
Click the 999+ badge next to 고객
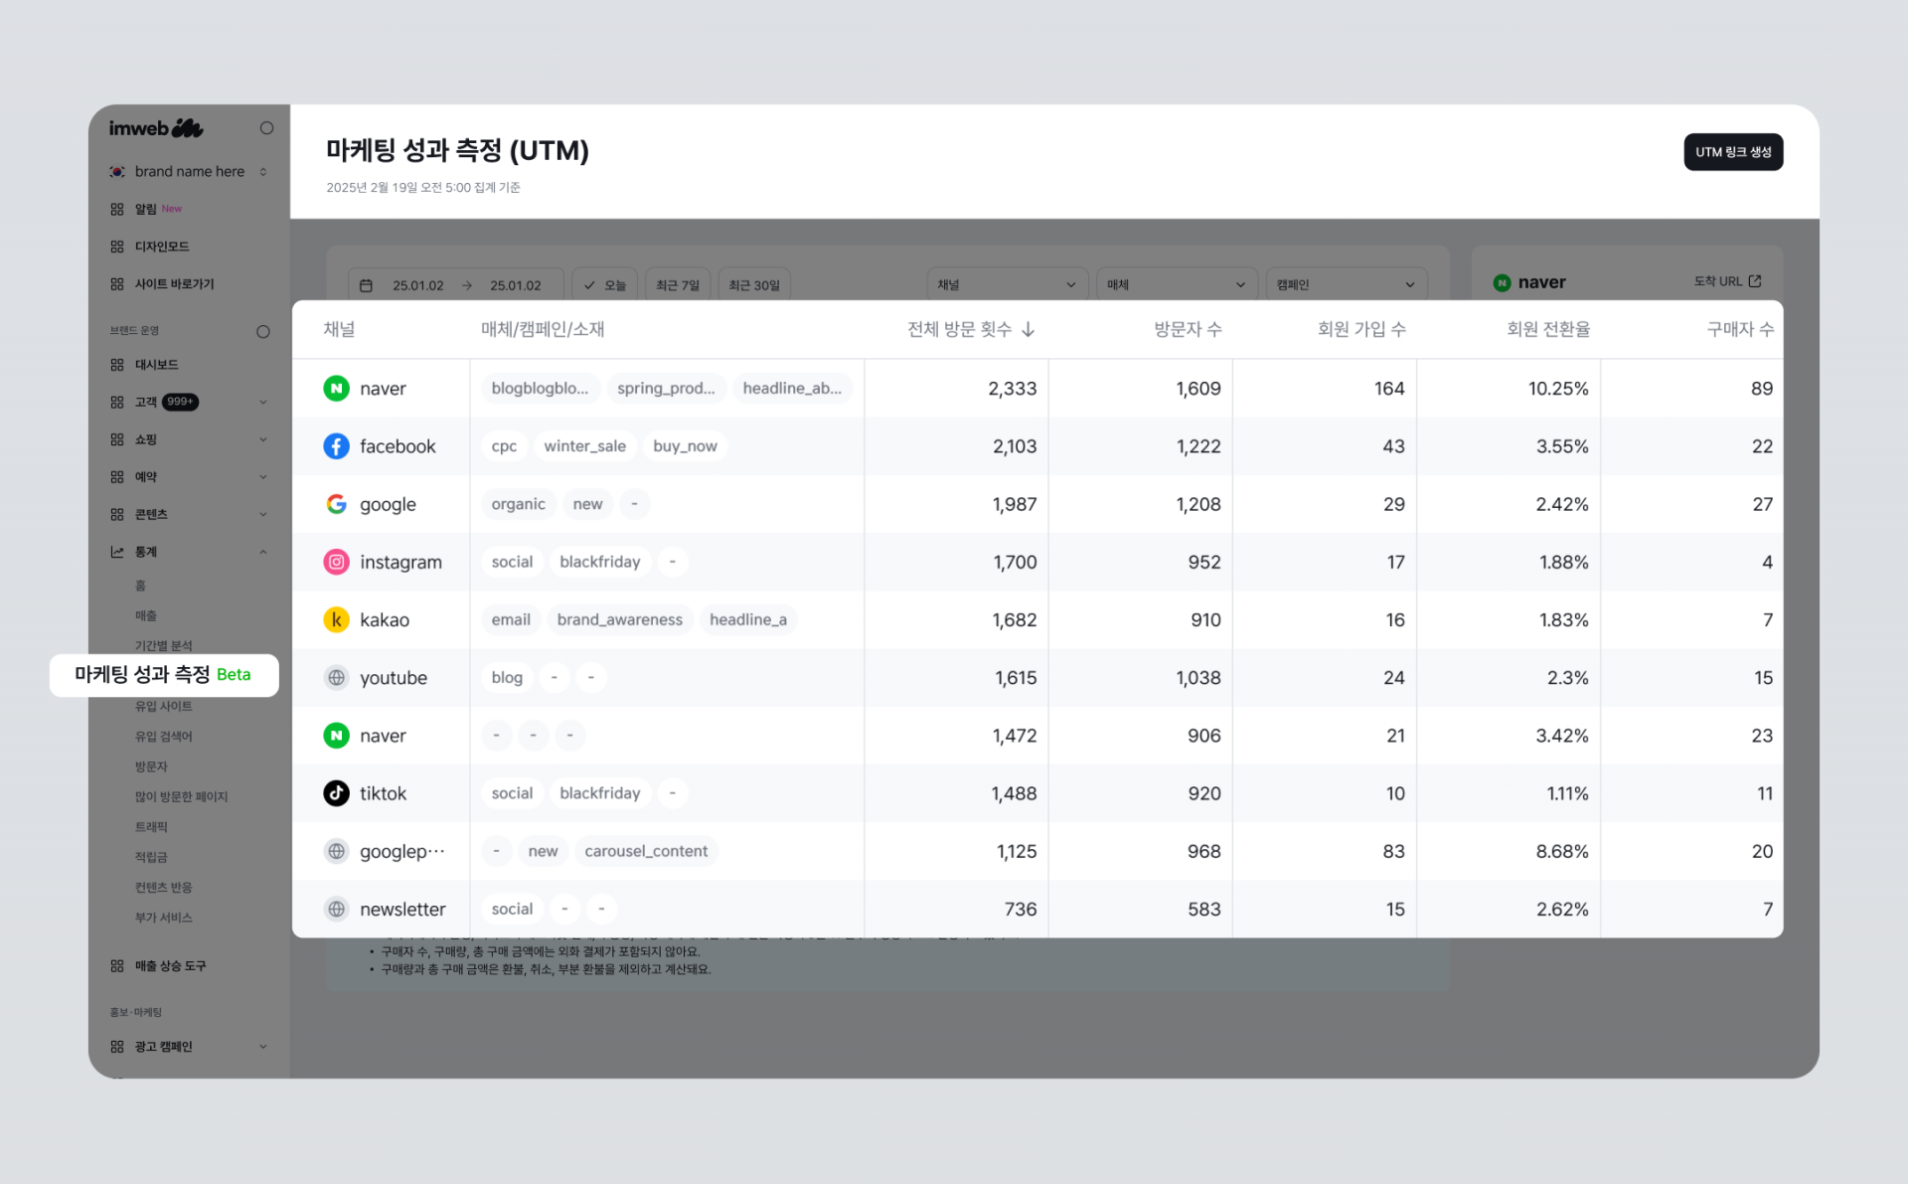[180, 403]
